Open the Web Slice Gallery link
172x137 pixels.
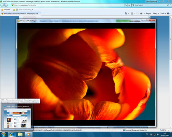tap(24, 10)
